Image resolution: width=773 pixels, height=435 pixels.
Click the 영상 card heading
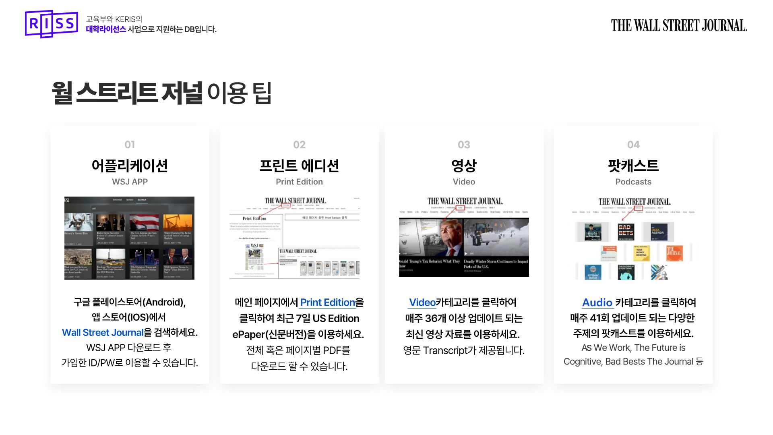[x=464, y=166]
